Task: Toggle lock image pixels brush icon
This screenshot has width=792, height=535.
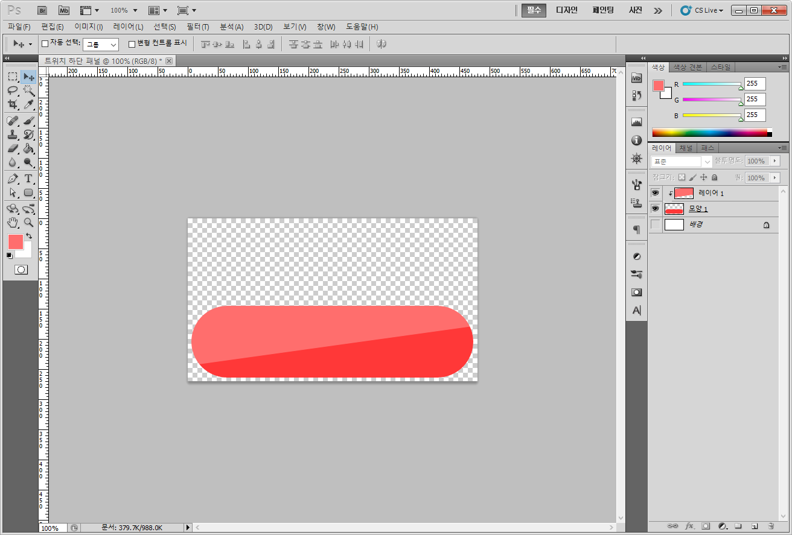Action: pos(692,177)
